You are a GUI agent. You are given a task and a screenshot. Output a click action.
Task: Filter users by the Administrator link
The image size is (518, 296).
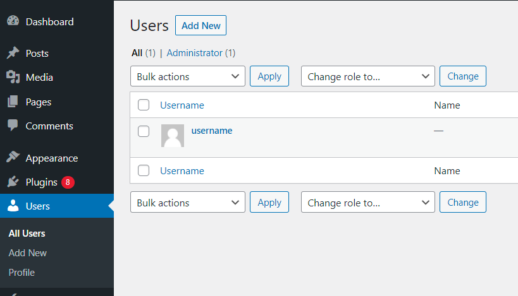(x=195, y=53)
